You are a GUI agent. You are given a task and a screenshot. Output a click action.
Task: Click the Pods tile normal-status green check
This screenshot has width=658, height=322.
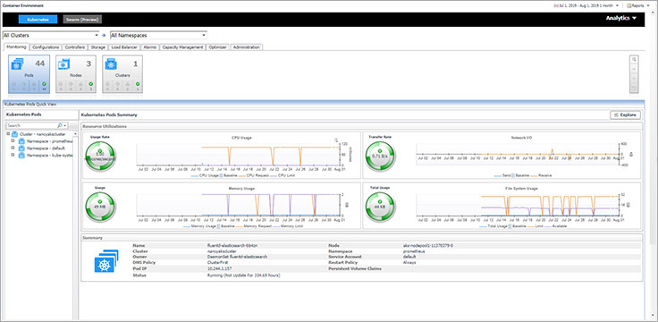click(x=45, y=84)
